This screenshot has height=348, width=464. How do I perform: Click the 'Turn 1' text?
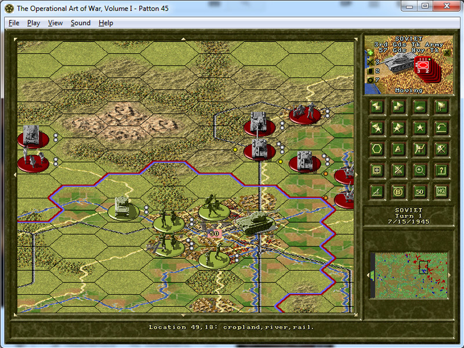pyautogui.click(x=409, y=216)
